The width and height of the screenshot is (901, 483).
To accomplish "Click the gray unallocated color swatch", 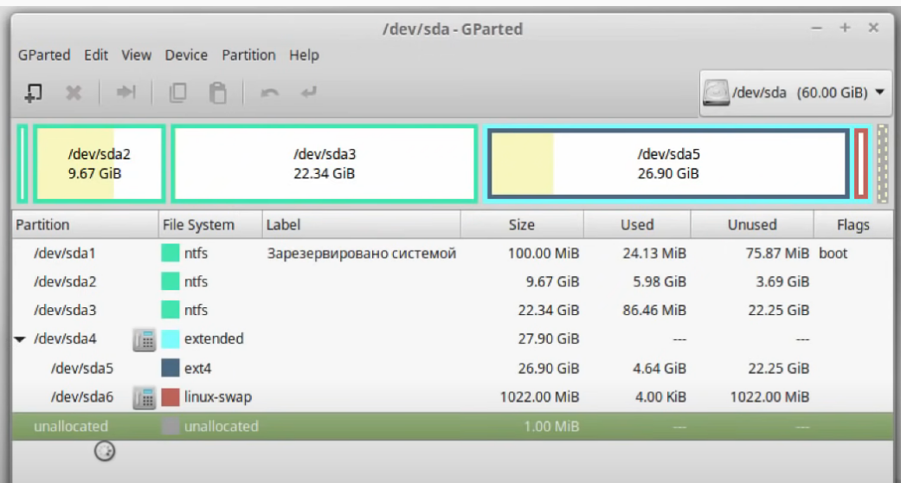I will [171, 426].
